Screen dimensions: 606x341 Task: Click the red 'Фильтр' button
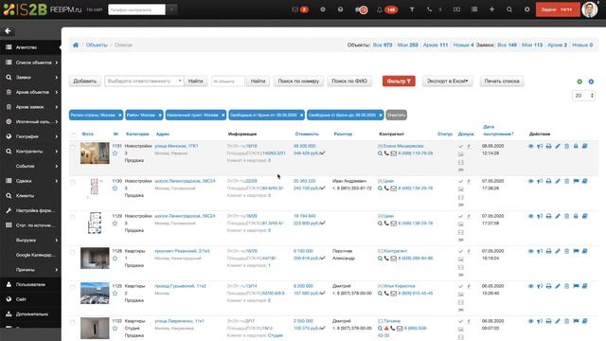pos(399,81)
